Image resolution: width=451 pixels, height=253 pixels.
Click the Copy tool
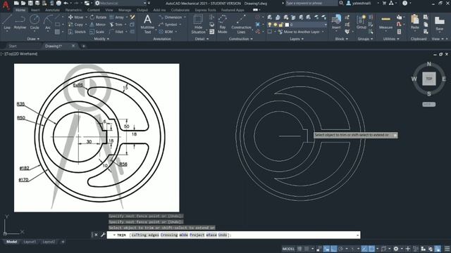[75, 25]
